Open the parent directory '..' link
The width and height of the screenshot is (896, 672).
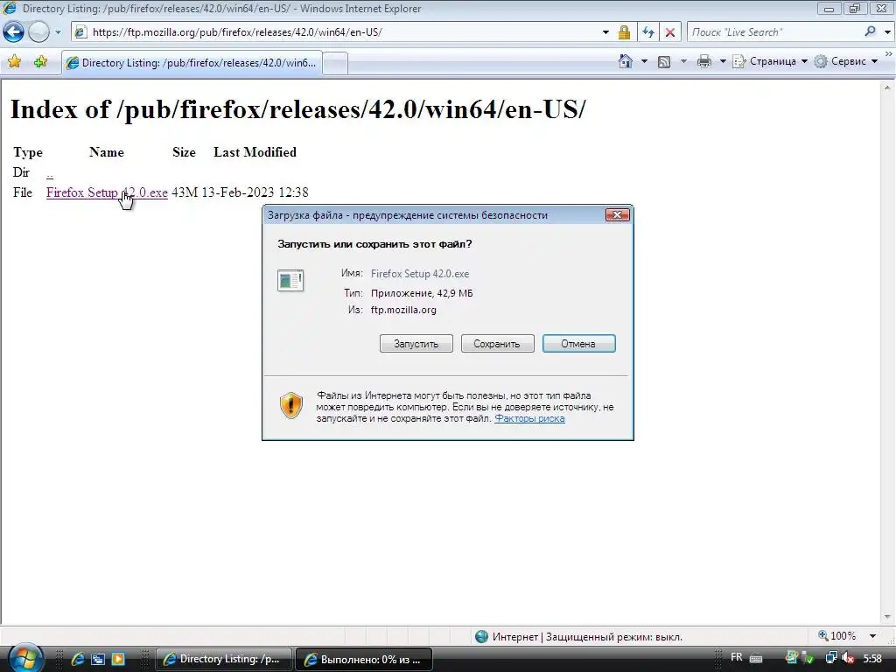50,172
